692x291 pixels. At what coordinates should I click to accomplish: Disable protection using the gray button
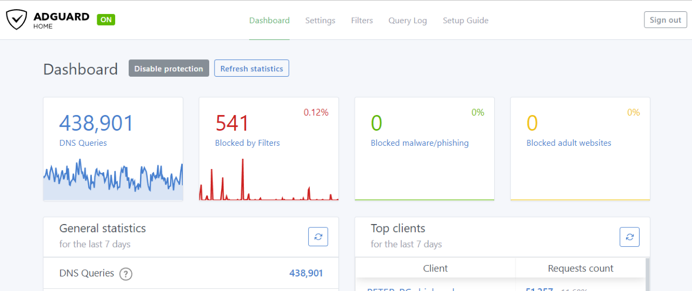click(169, 69)
